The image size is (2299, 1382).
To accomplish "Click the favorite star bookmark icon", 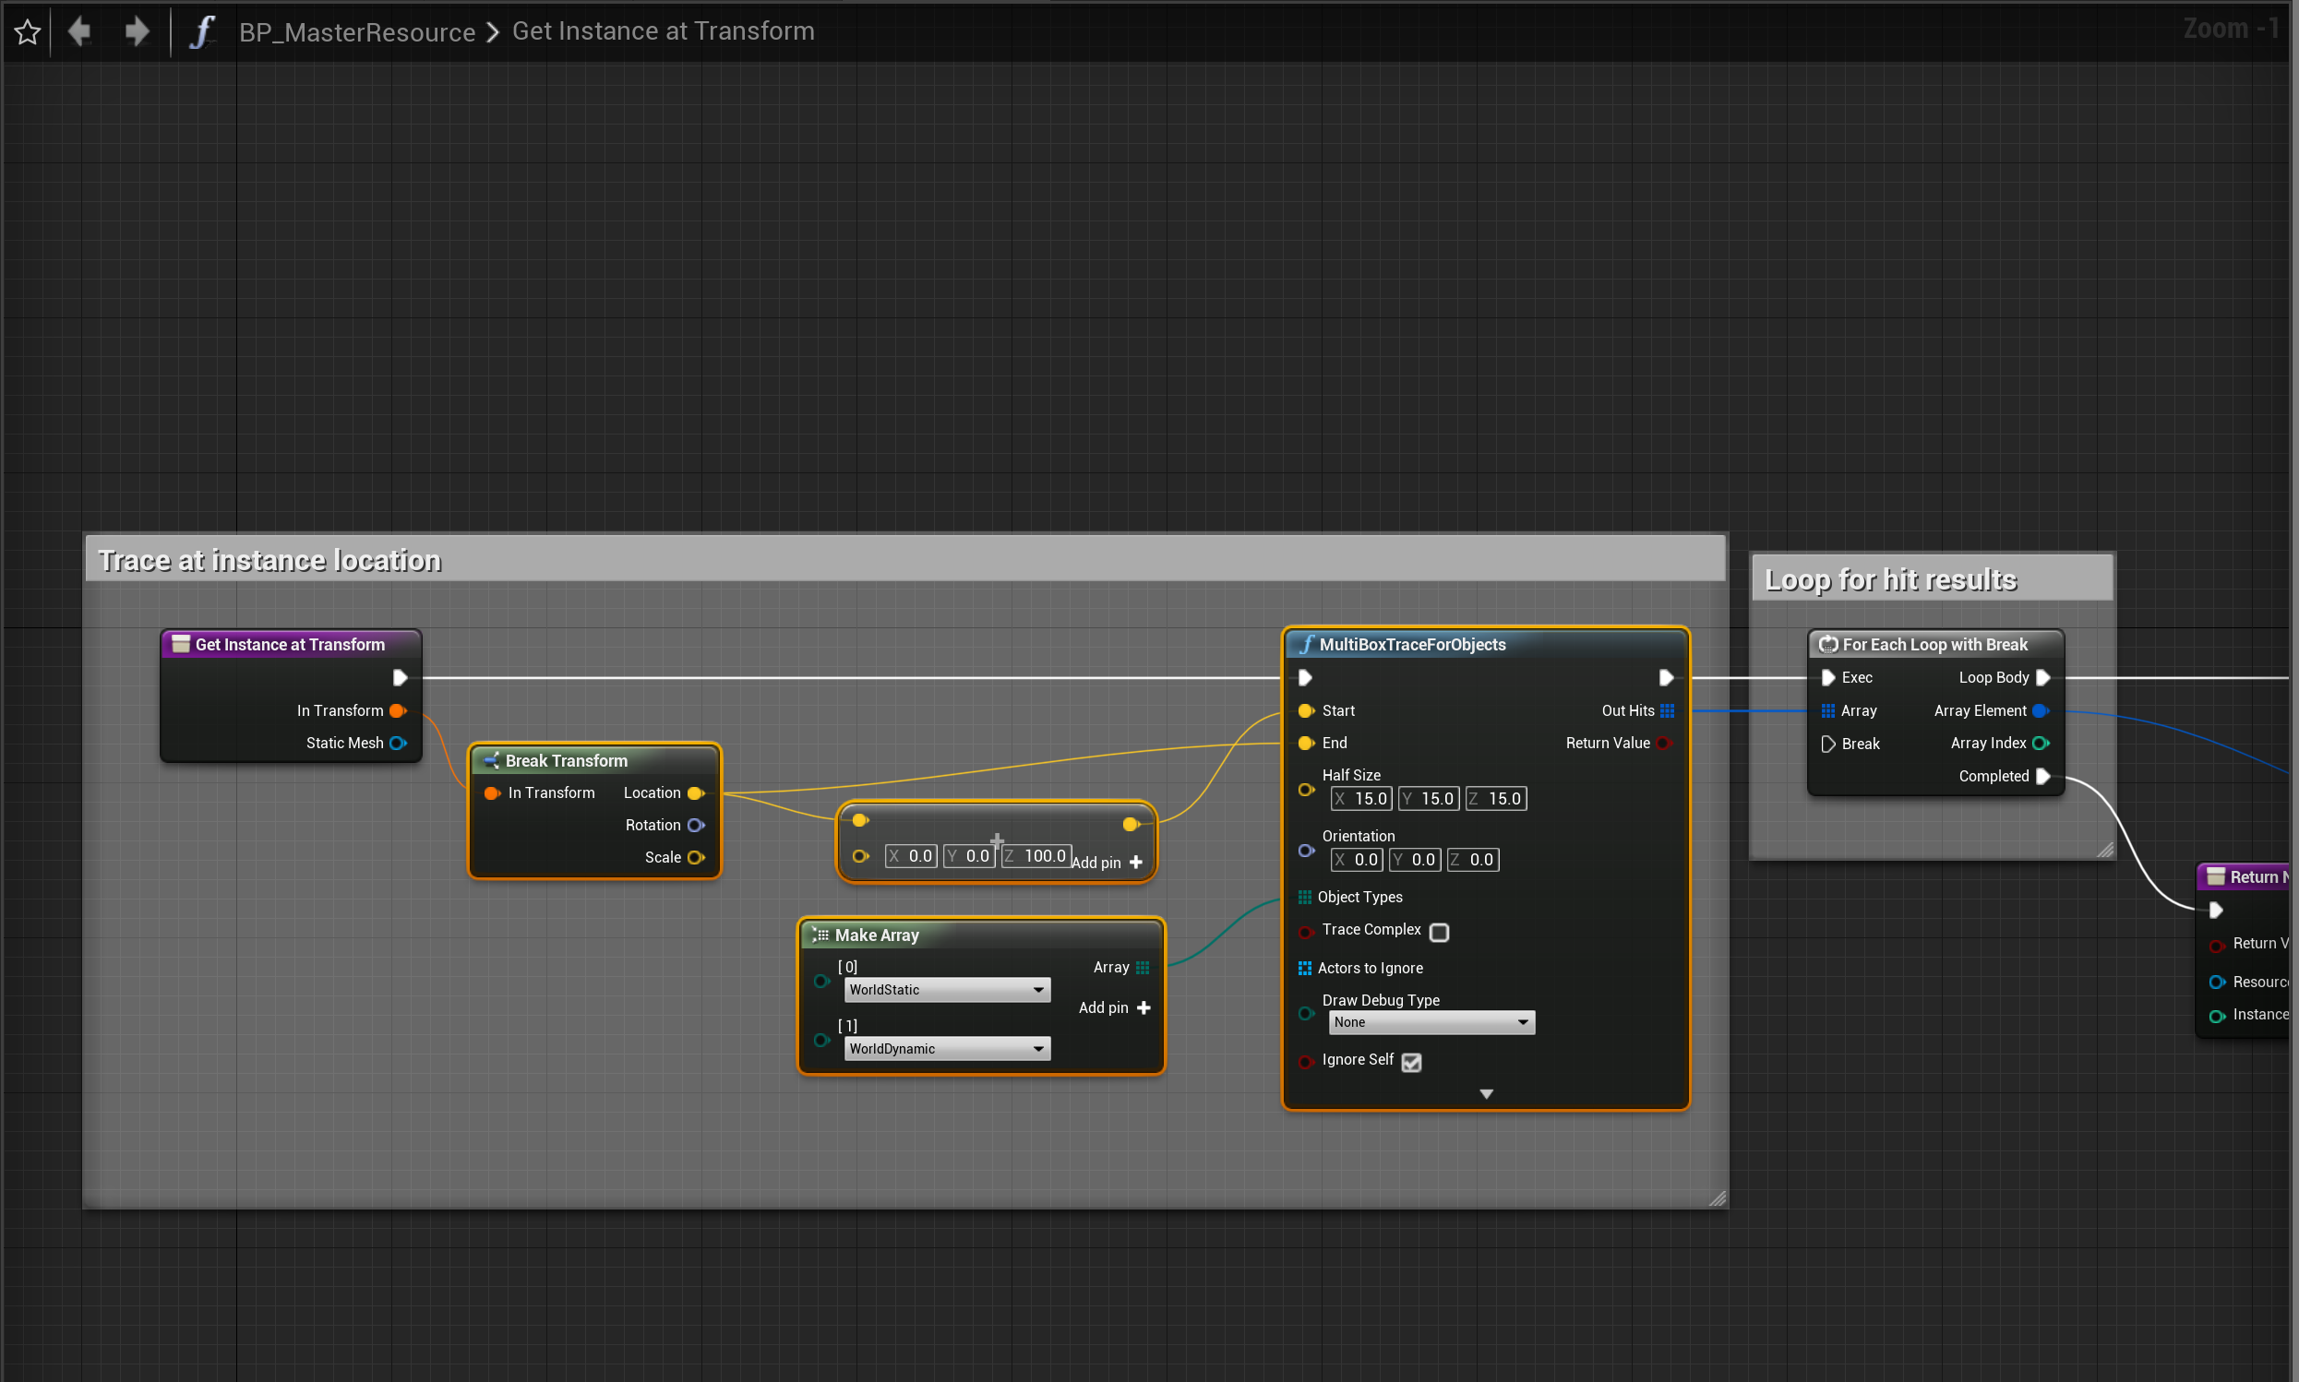I will coord(28,32).
